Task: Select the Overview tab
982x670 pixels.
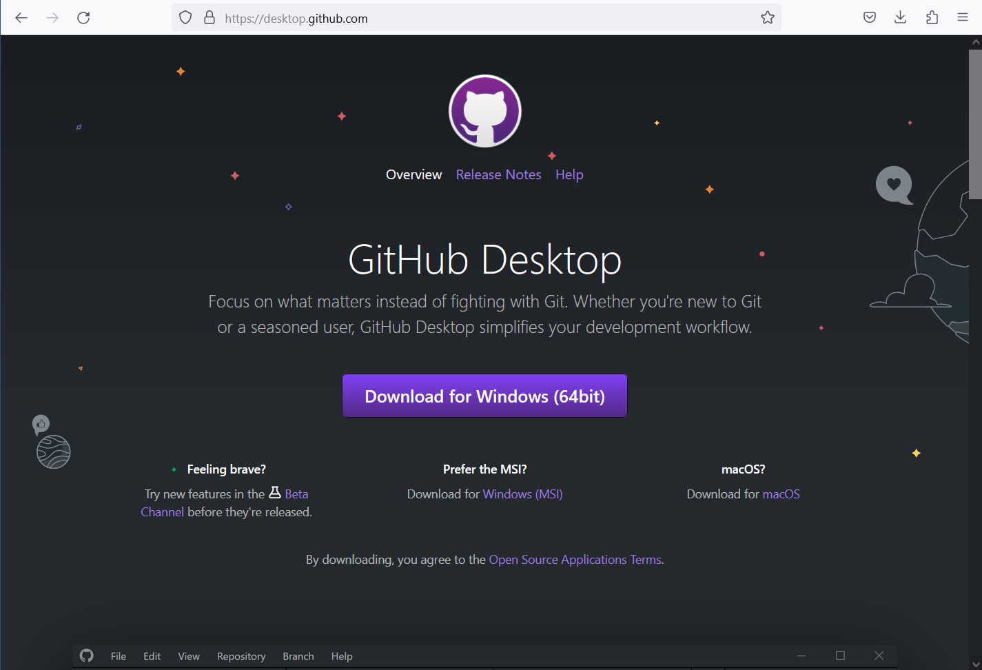Action: point(413,174)
